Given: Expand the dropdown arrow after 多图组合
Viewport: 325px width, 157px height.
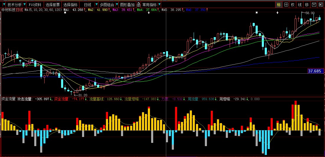Looking at the screenshot, I should coord(117,4).
